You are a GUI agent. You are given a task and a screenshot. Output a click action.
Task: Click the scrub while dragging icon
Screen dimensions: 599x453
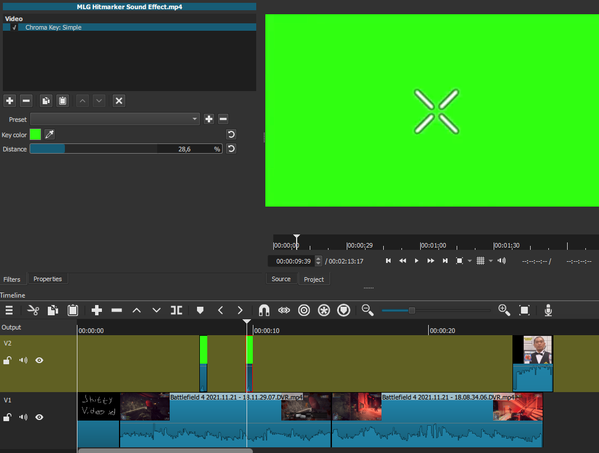pos(284,310)
